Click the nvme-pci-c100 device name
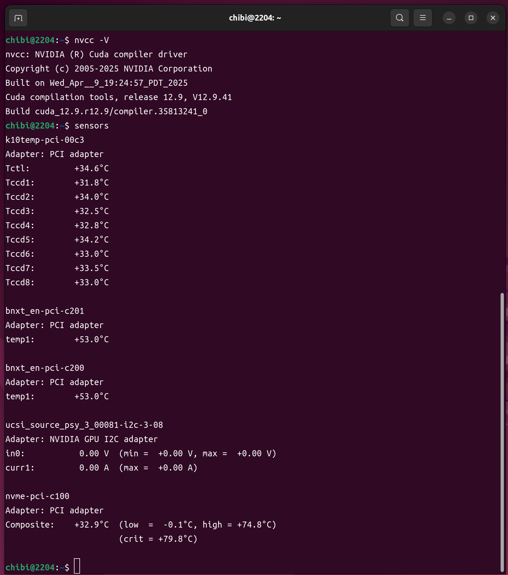 (38, 496)
